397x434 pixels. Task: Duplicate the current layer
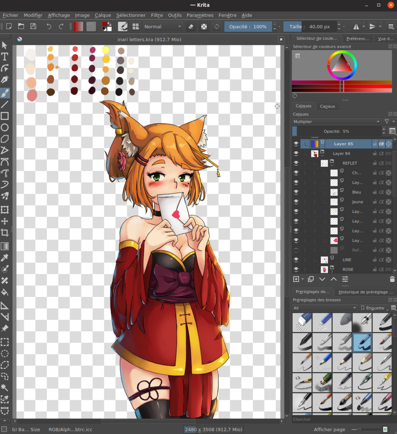[x=311, y=279]
